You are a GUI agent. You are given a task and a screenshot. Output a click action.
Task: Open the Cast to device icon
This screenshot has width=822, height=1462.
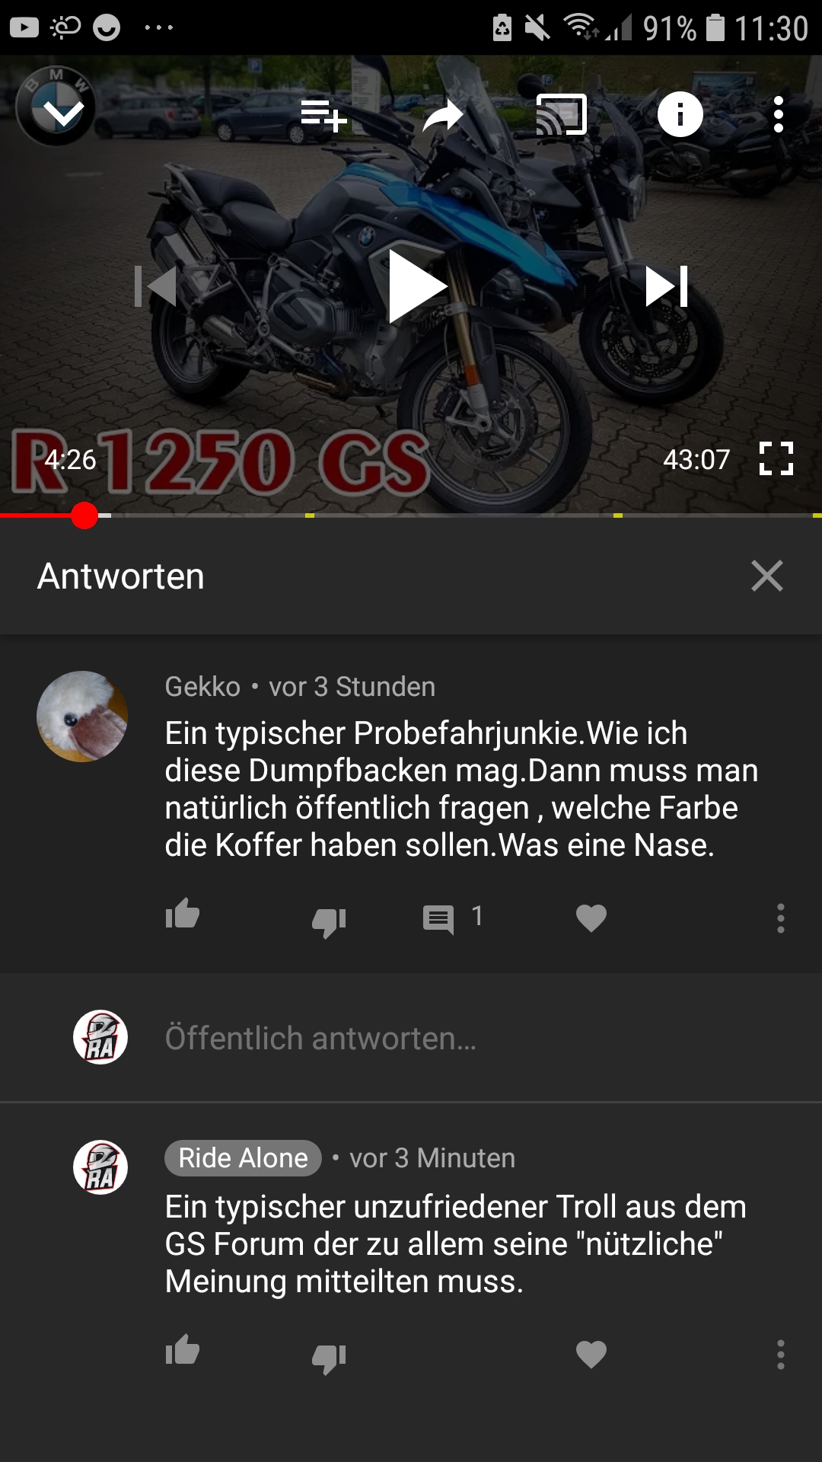(x=561, y=115)
